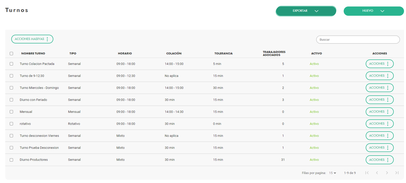The height and width of the screenshot is (183, 406).
Task: Open the three-dot menu in Acciones Masivas
Action: [47, 39]
